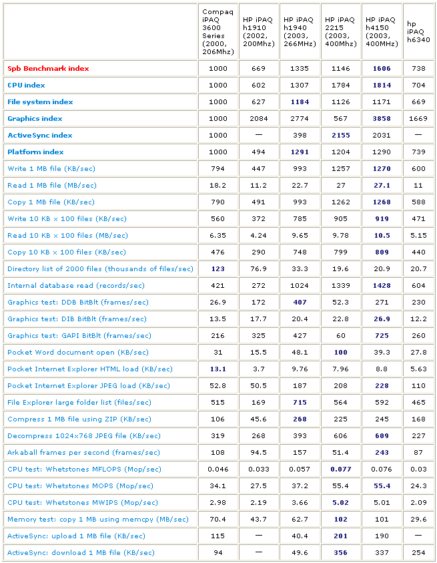
Task: Click the HP iPAQ 2215 column header
Action: coord(340,31)
